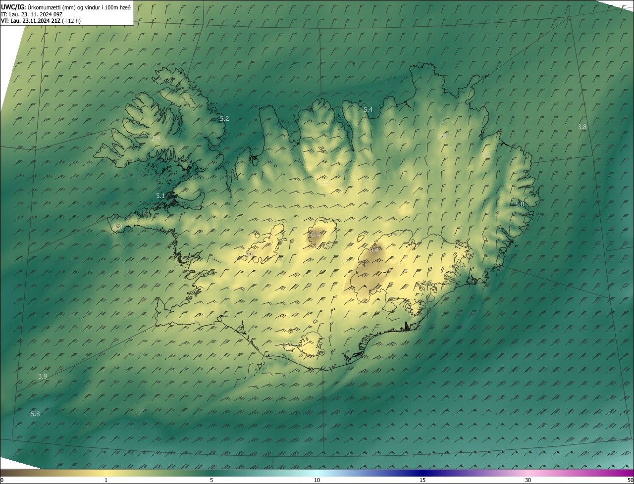Click the 5.0 value on the east coast
The height and width of the screenshot is (484, 634).
(x=520, y=204)
